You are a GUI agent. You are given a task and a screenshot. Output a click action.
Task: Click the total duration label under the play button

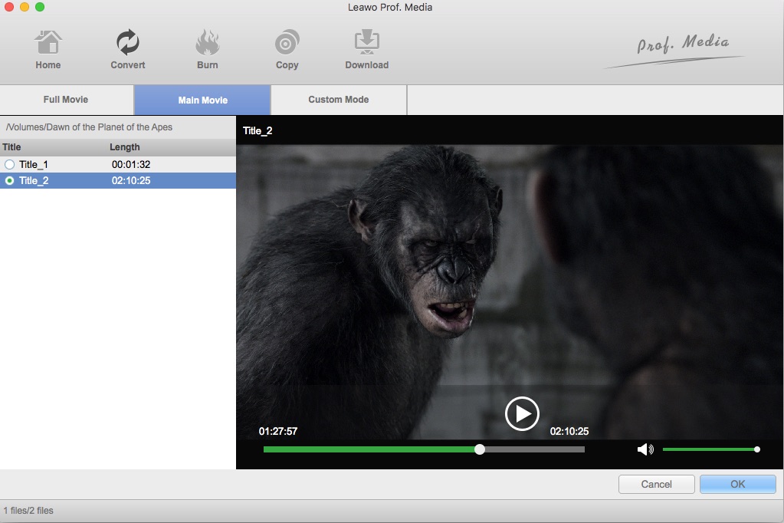(569, 432)
